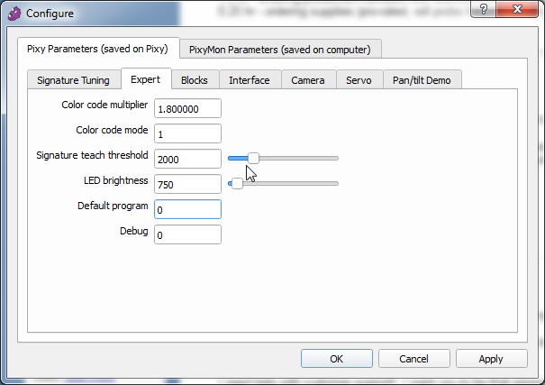Image resolution: width=545 pixels, height=385 pixels.
Task: Open the Blocks tab
Action: (195, 80)
